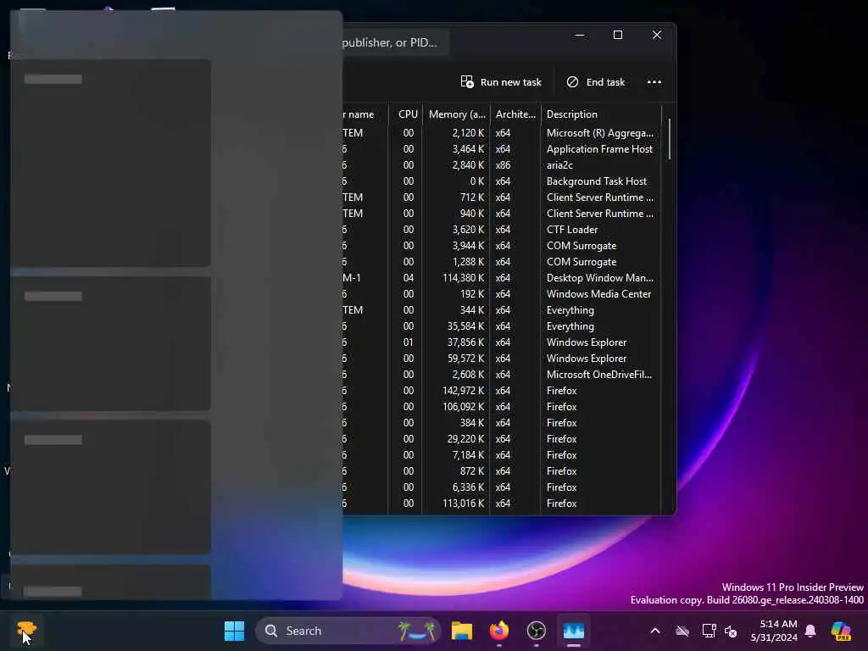Image resolution: width=868 pixels, height=651 pixels.
Task: Click Task Manager search field
Action: [395, 42]
